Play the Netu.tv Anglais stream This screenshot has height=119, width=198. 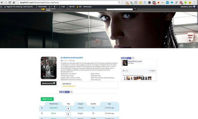(x=68, y=114)
